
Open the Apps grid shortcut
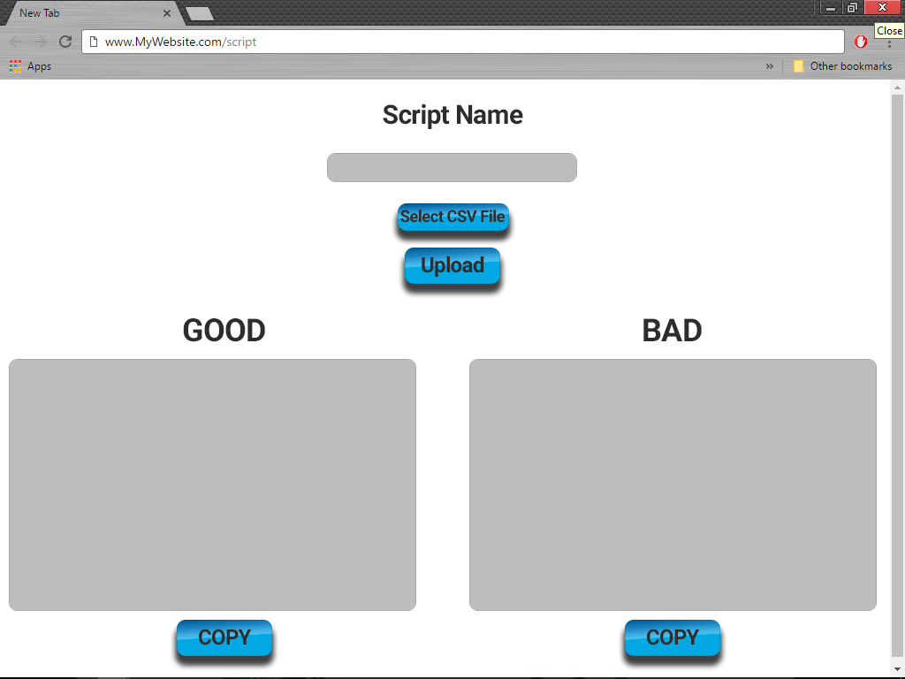point(31,65)
